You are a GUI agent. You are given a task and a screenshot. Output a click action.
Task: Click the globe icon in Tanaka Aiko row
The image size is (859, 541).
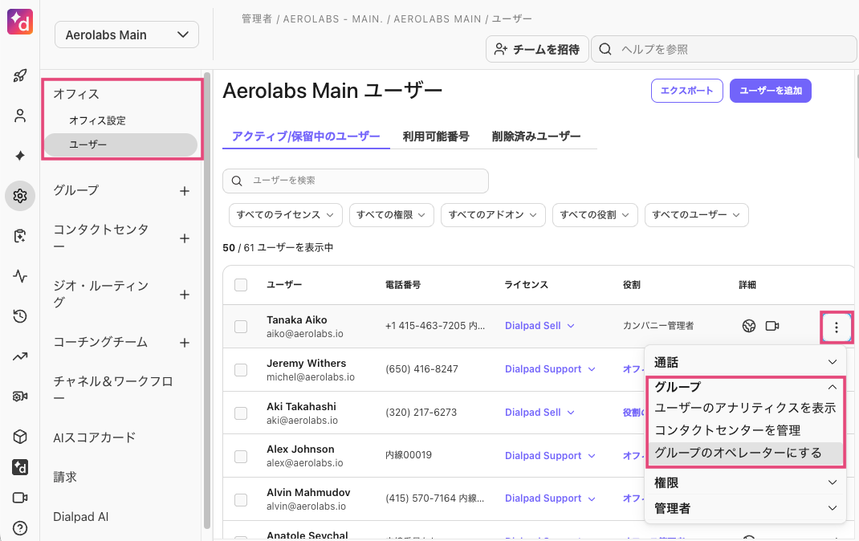point(749,326)
